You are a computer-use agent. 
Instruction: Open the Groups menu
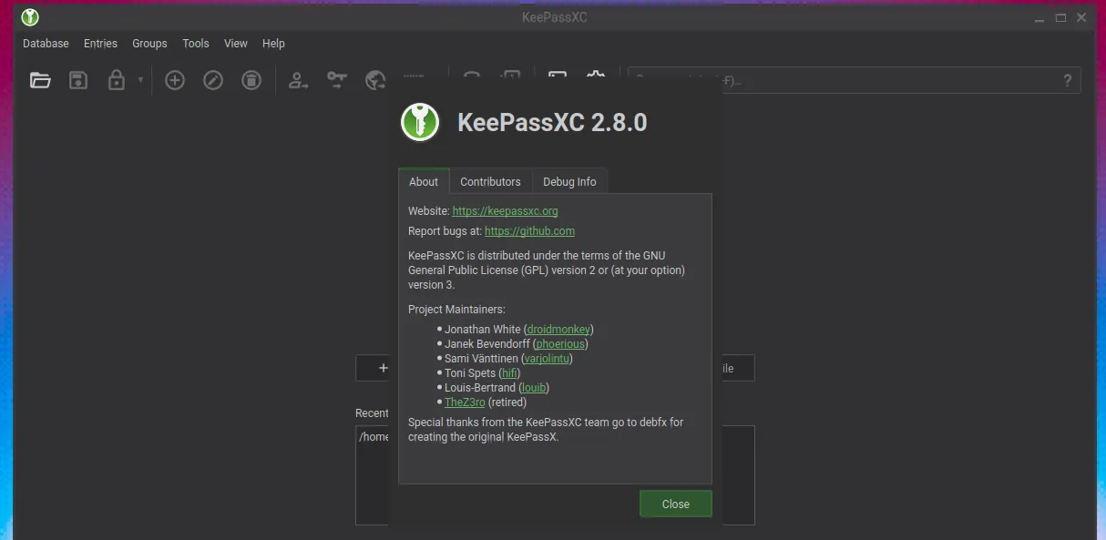(149, 43)
